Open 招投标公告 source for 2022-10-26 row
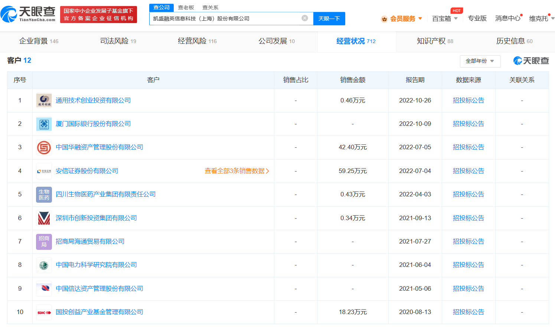Viewport: 555px width, 333px height. coord(469,100)
